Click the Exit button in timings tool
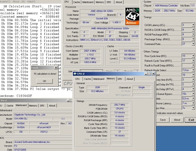196x151 pixels. click(191, 120)
